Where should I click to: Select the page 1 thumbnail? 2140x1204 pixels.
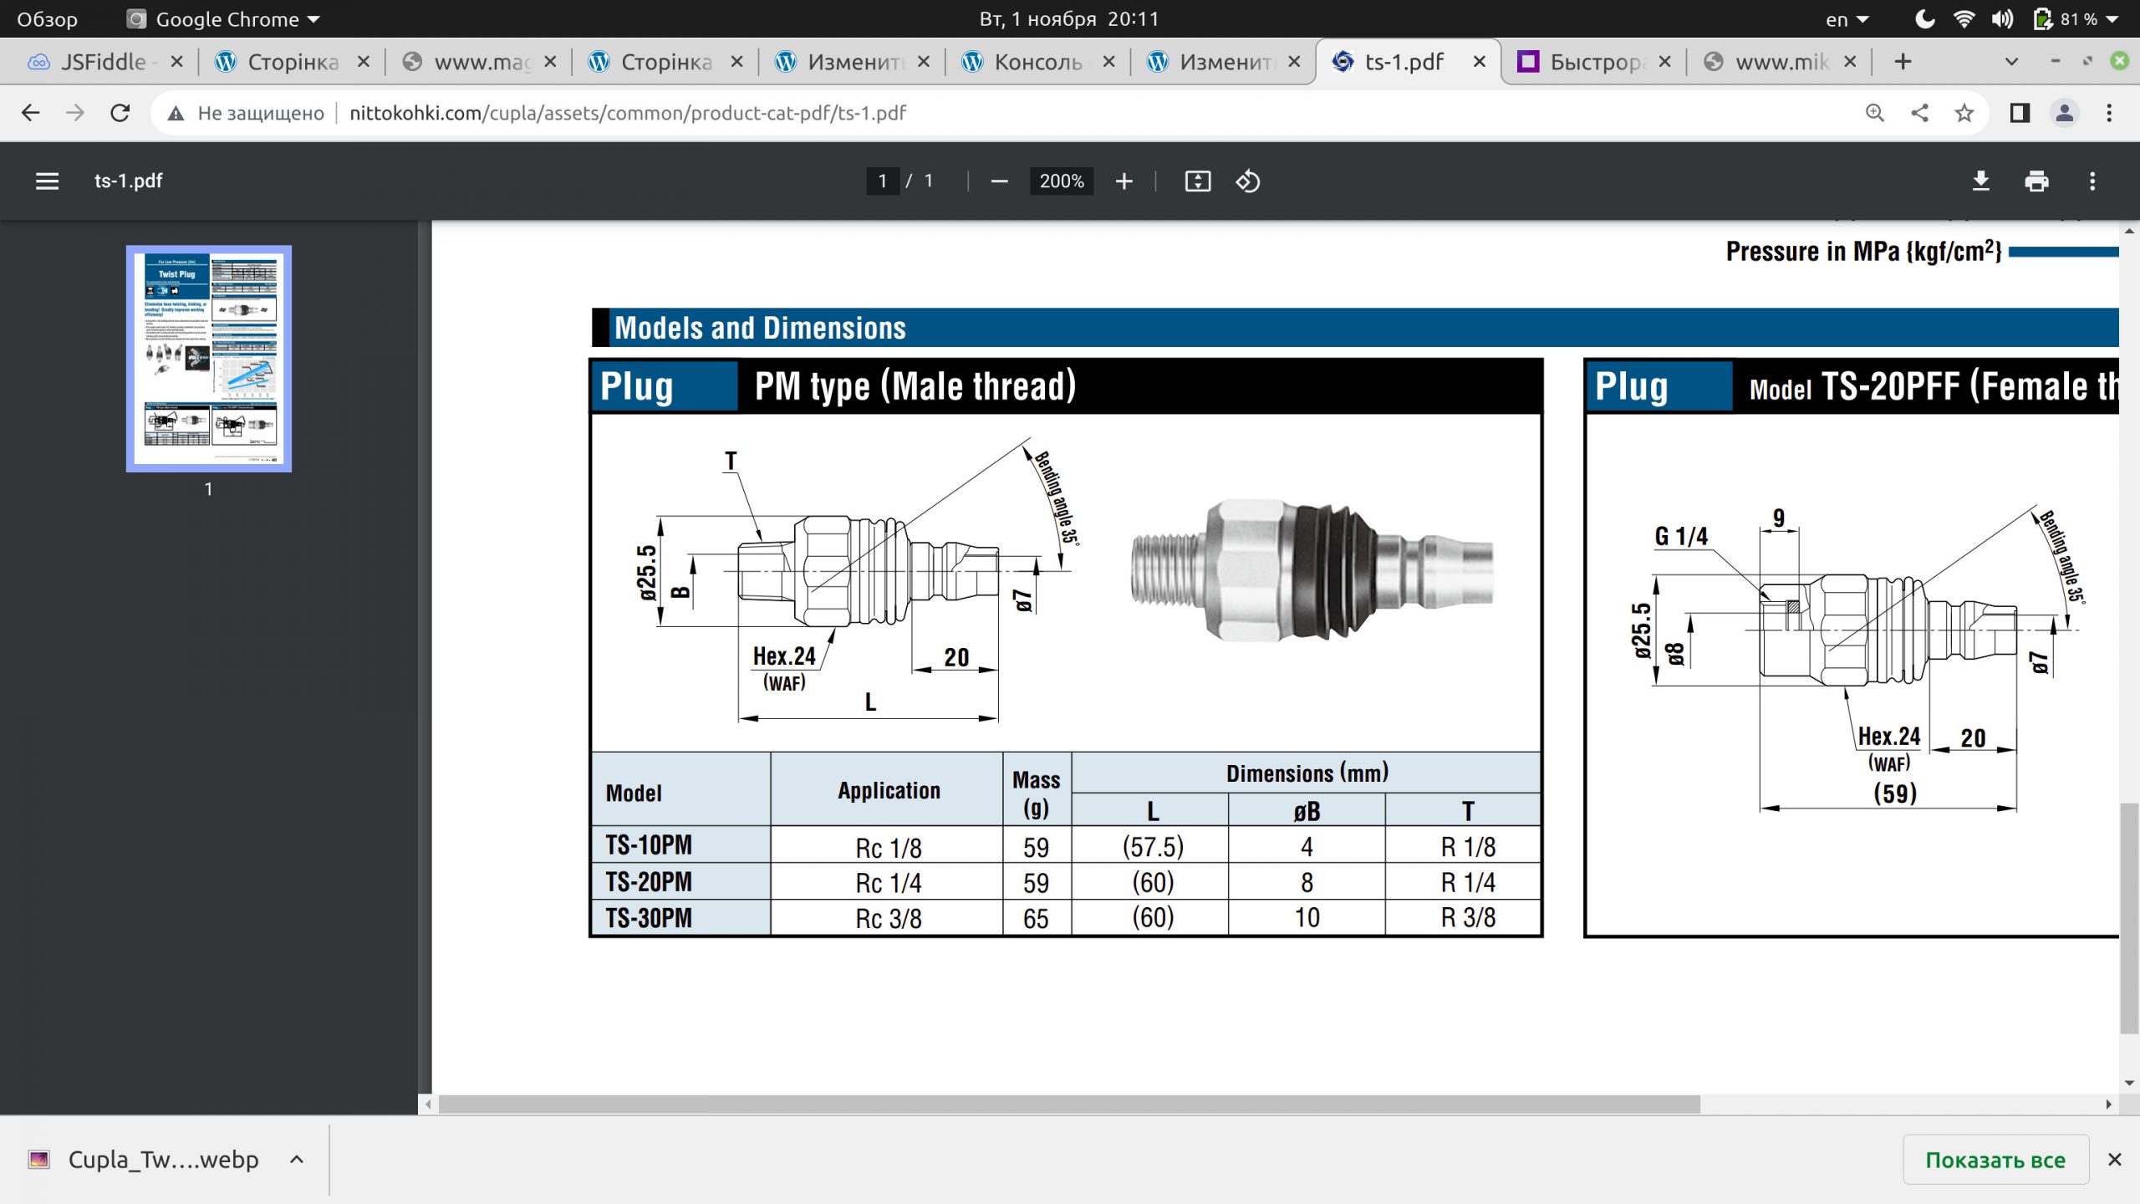point(209,359)
